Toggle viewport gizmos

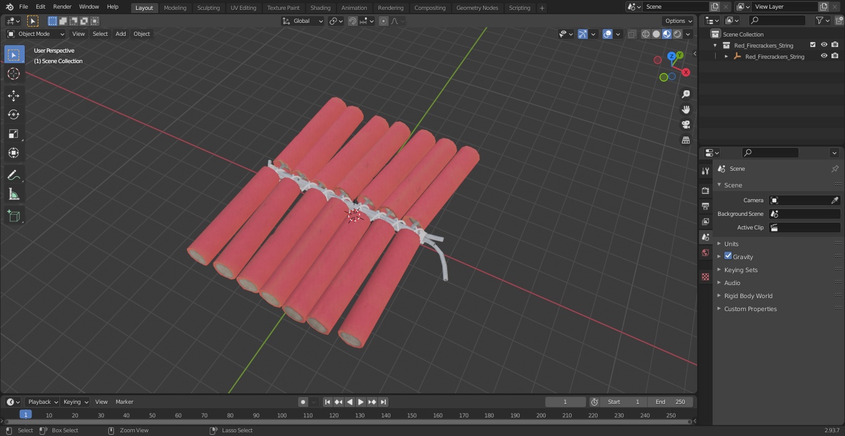583,34
